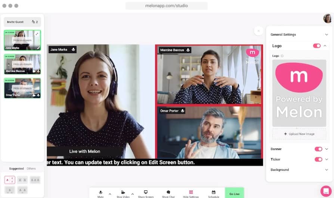Click expand icon on Jane Marks thumbnail
334x198 pixels.
tap(37, 34)
